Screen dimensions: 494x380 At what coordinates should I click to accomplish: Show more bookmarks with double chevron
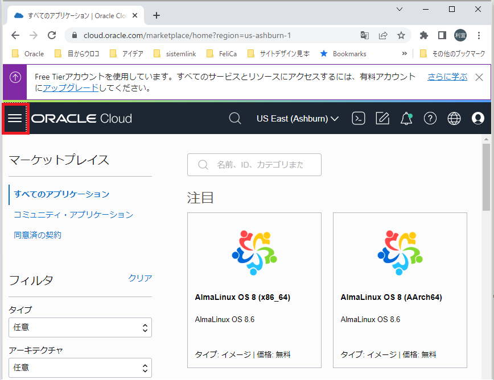pyautogui.click(x=405, y=54)
